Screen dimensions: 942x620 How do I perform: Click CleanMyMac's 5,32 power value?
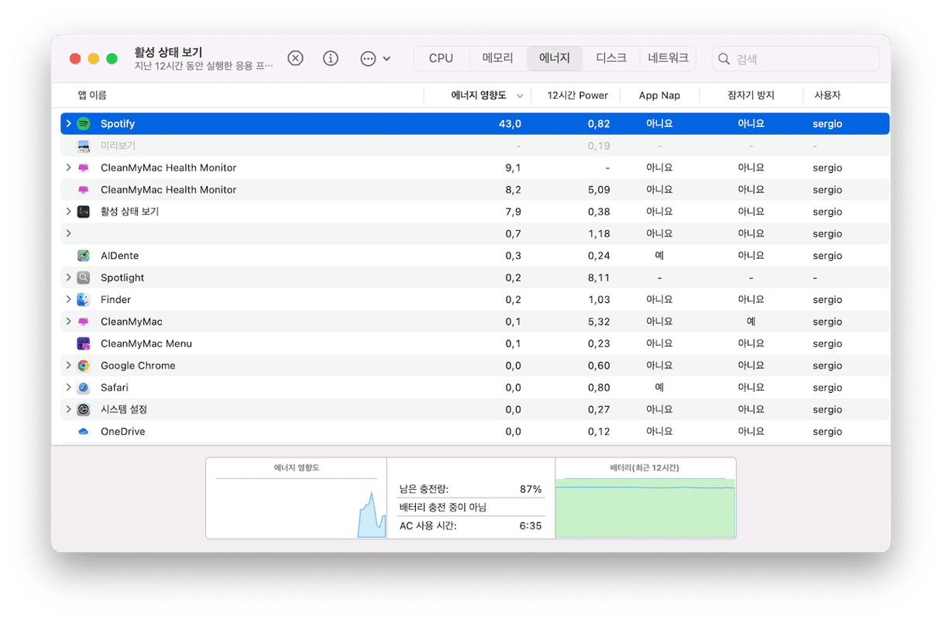(599, 322)
